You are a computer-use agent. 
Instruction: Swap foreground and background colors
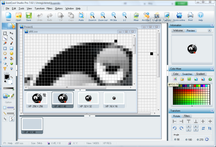[12, 77]
